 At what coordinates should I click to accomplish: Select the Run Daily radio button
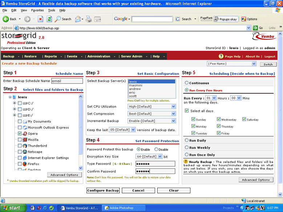click(187, 140)
